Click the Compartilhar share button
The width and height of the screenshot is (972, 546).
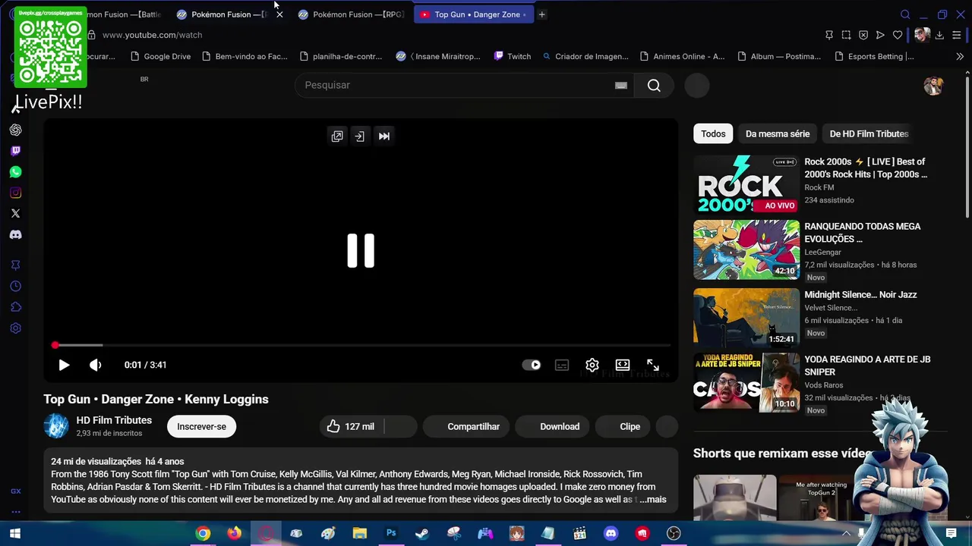tap(465, 426)
